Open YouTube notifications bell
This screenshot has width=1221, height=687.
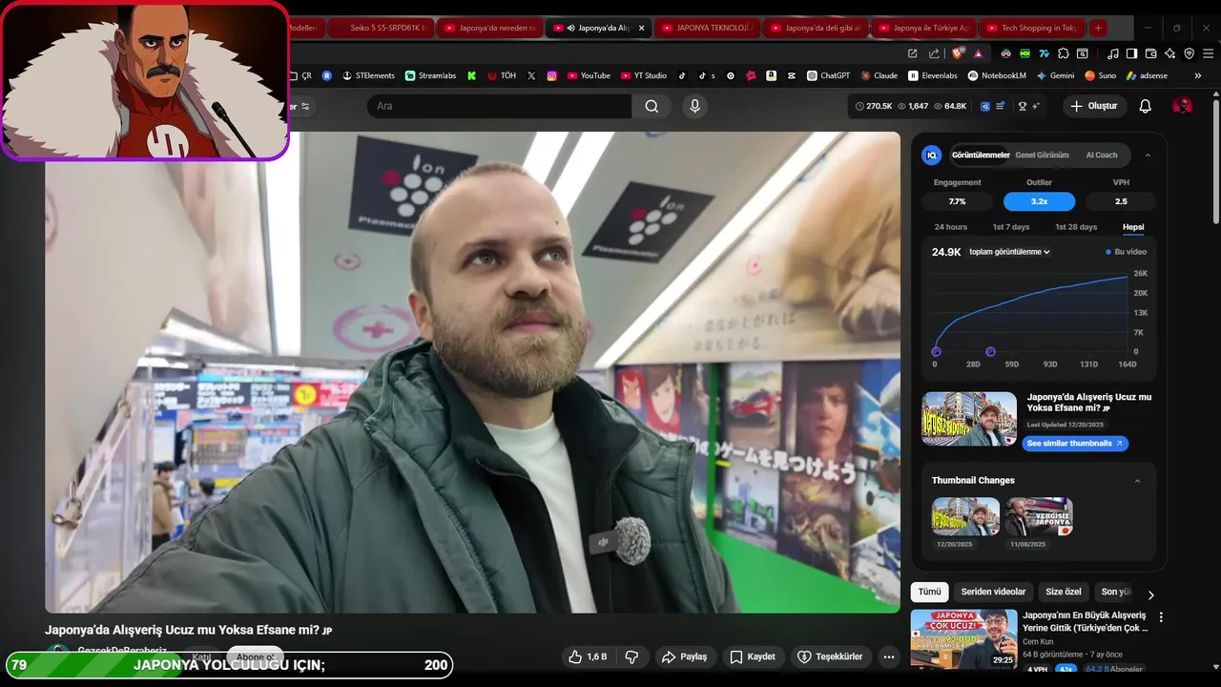pos(1146,106)
